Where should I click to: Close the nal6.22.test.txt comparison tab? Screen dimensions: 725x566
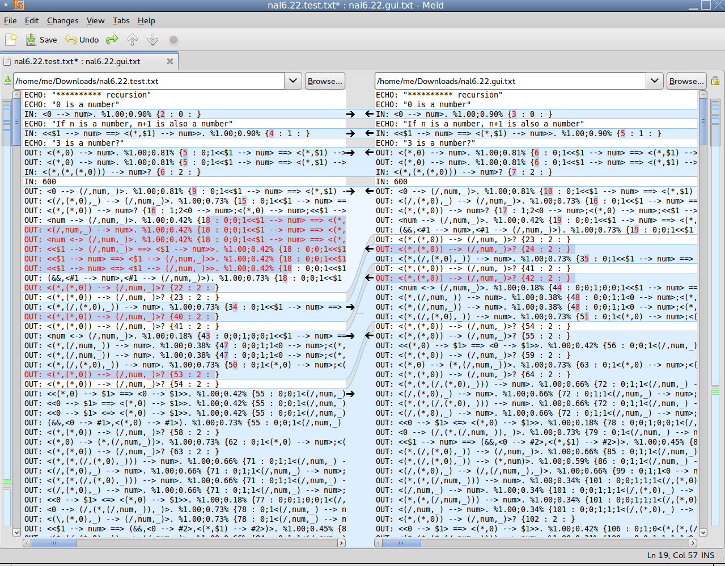click(x=169, y=61)
